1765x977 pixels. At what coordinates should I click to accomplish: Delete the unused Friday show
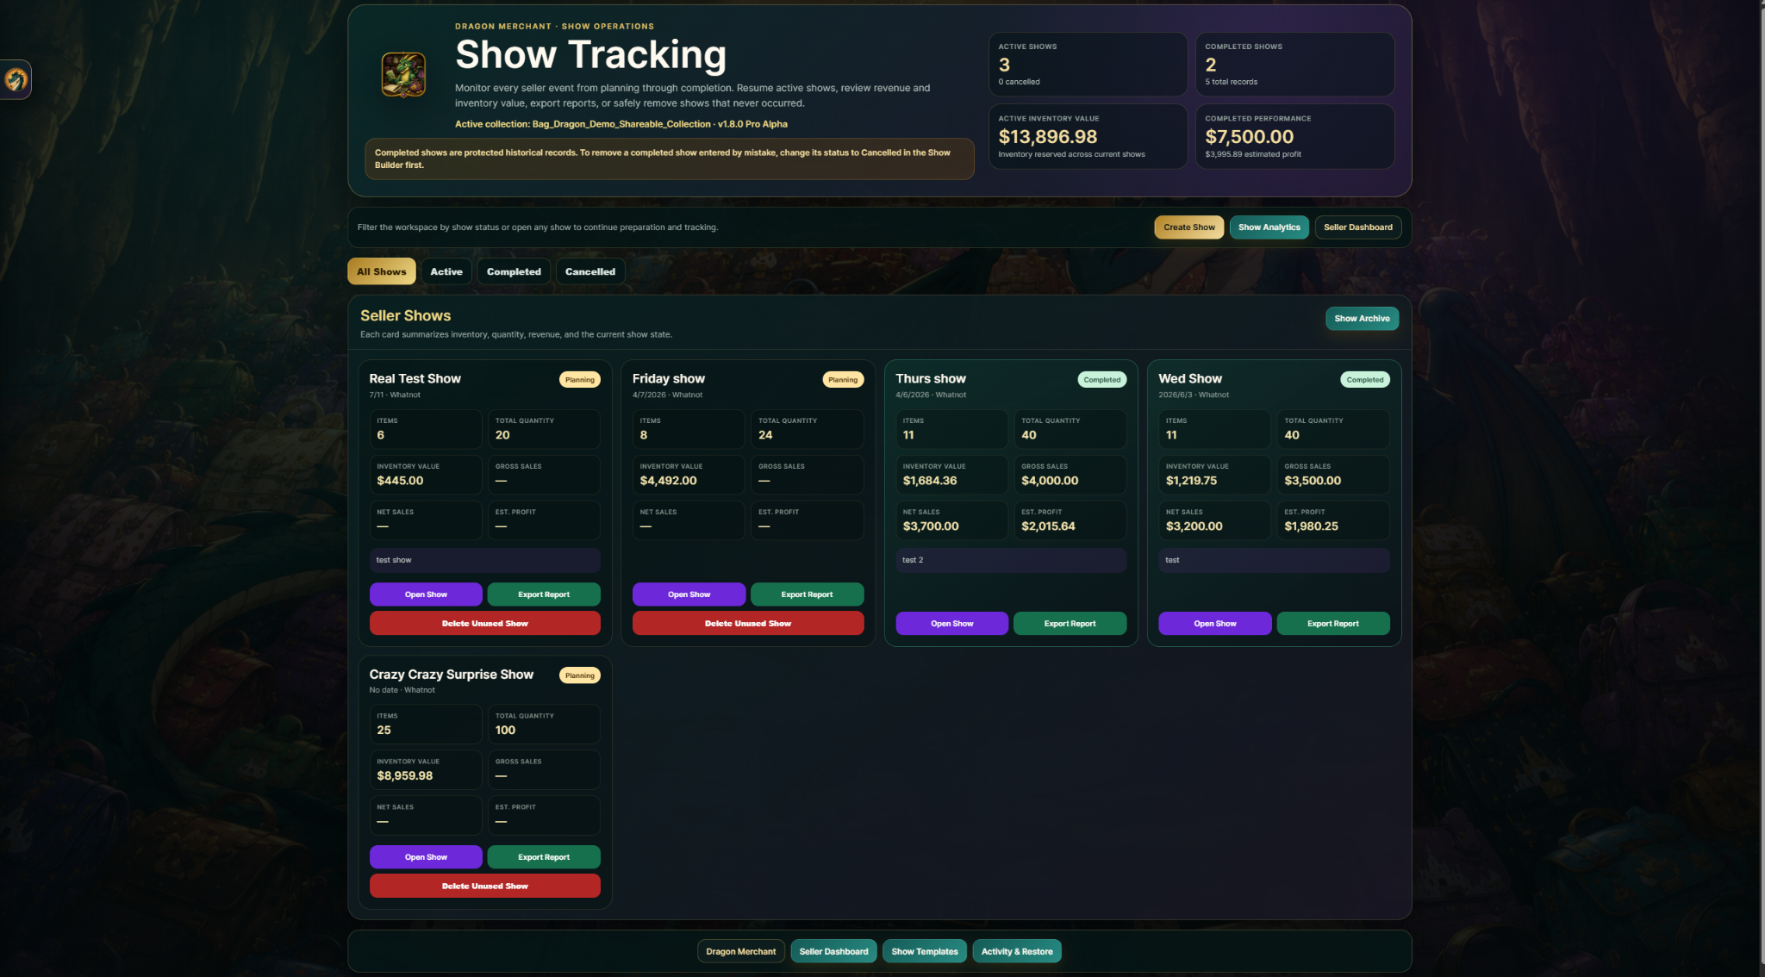(748, 623)
